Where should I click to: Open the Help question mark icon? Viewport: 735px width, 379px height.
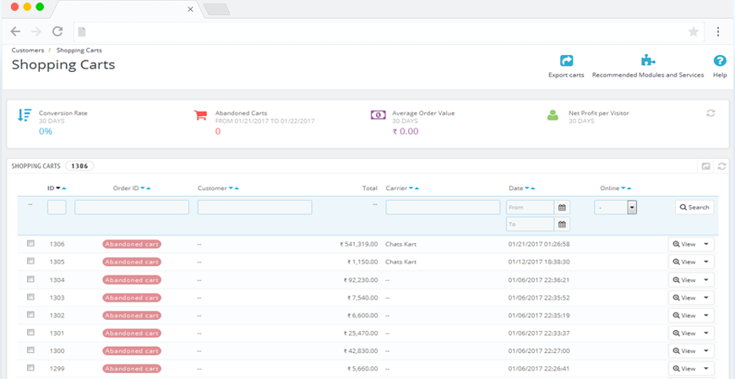click(720, 61)
